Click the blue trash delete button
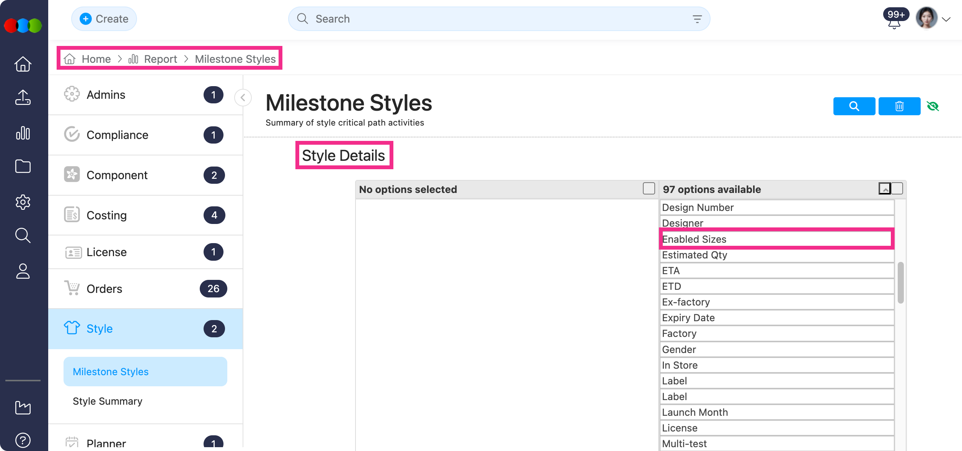The height and width of the screenshot is (451, 962). (x=899, y=106)
